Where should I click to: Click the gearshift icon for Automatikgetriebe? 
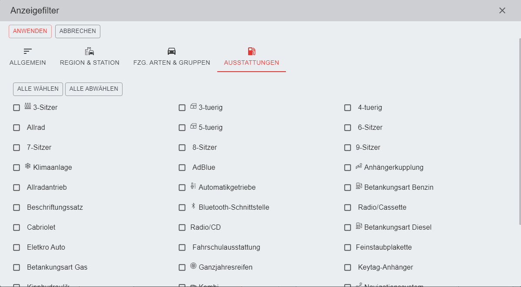tap(193, 186)
